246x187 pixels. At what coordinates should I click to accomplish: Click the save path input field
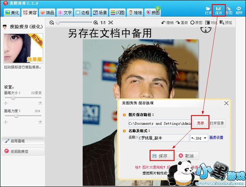click(160, 124)
